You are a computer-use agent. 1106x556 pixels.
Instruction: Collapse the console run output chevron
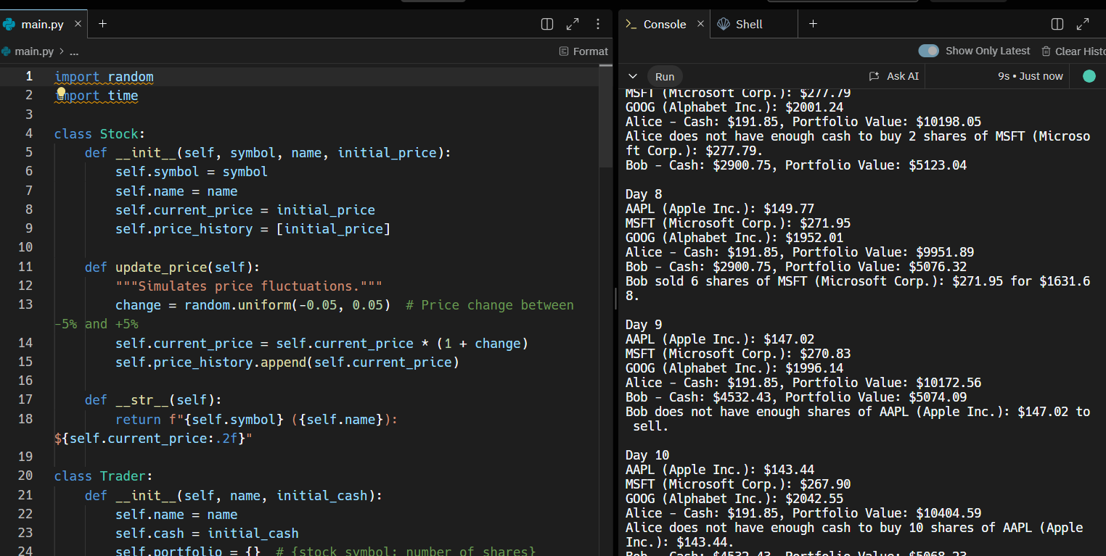[633, 76]
